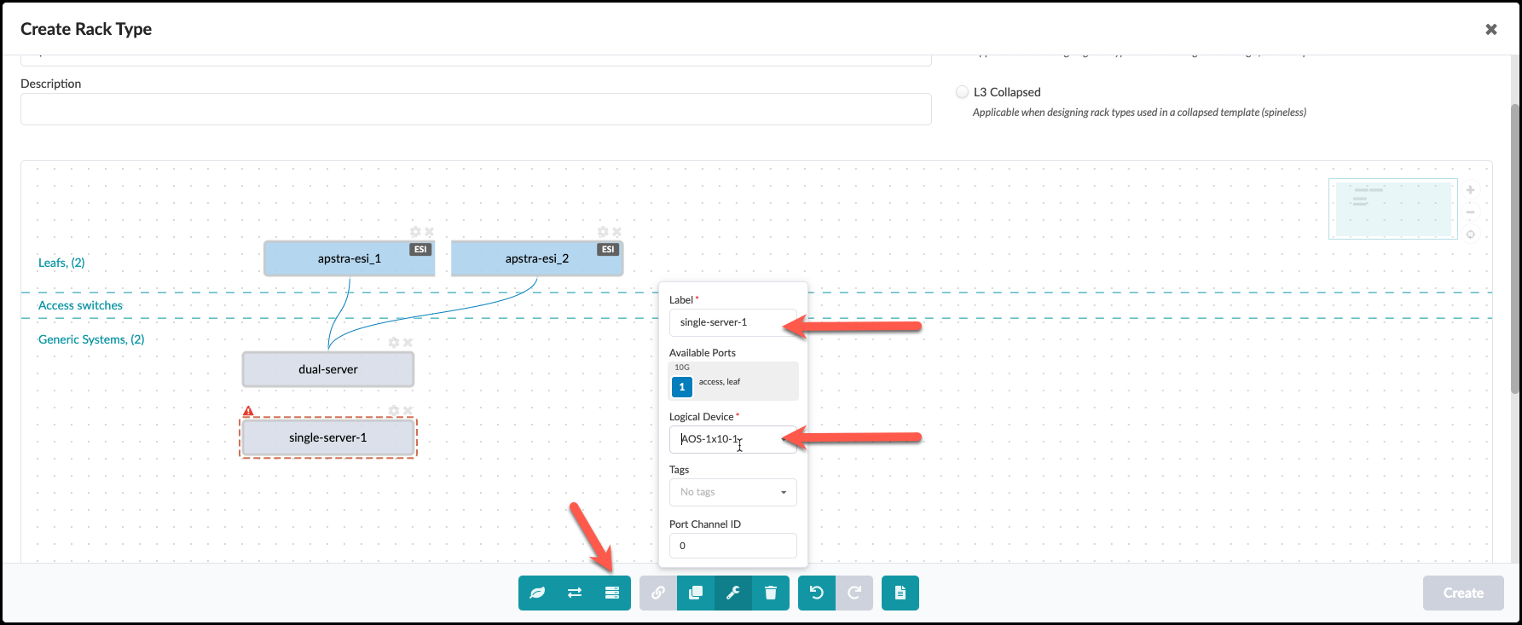Click the duplicate (clone) icon in toolbar
The width and height of the screenshot is (1522, 625).
pos(696,593)
